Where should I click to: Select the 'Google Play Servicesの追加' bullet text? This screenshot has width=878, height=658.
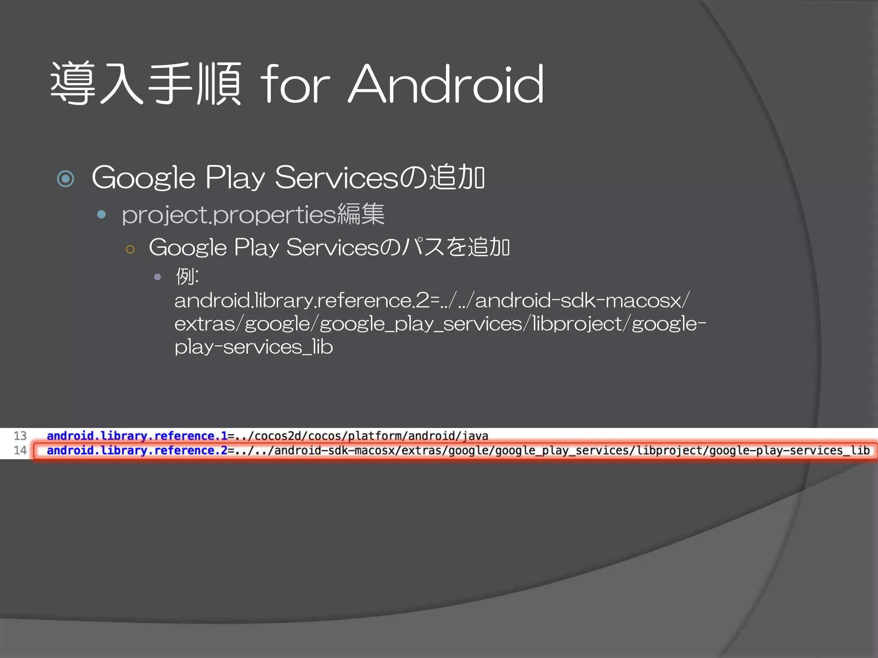click(x=288, y=177)
